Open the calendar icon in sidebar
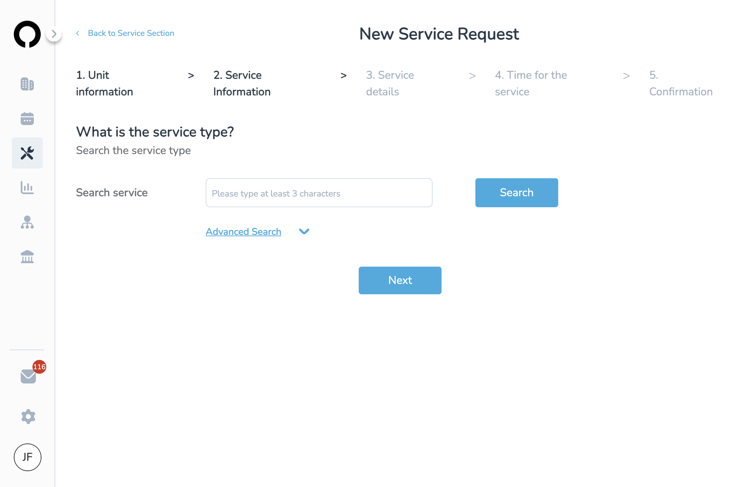Image resolution: width=745 pixels, height=487 pixels. (27, 118)
